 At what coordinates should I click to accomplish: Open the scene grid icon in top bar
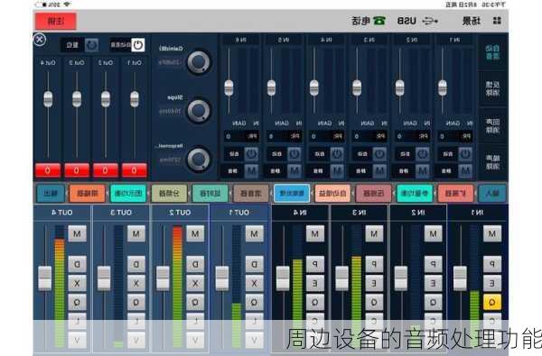point(497,21)
